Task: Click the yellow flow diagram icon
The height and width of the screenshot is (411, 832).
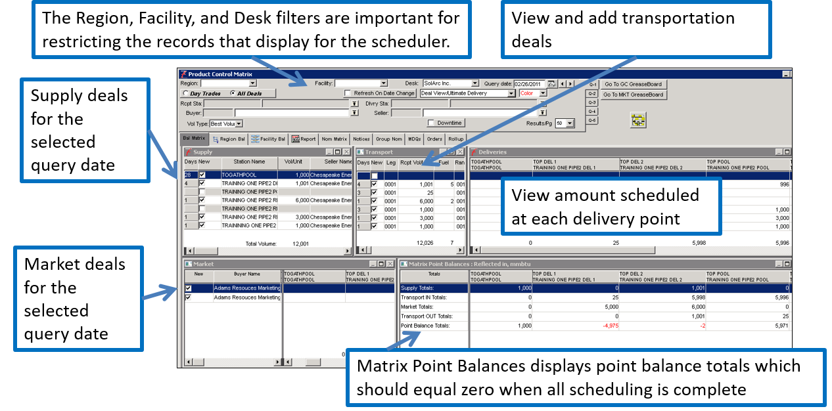Action: click(x=638, y=119)
